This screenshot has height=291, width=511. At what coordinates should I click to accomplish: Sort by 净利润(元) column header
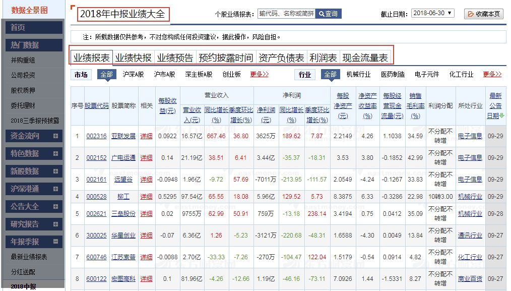coord(266,115)
